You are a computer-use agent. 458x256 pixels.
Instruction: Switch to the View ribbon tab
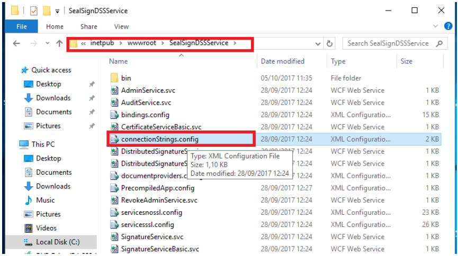[x=121, y=26]
